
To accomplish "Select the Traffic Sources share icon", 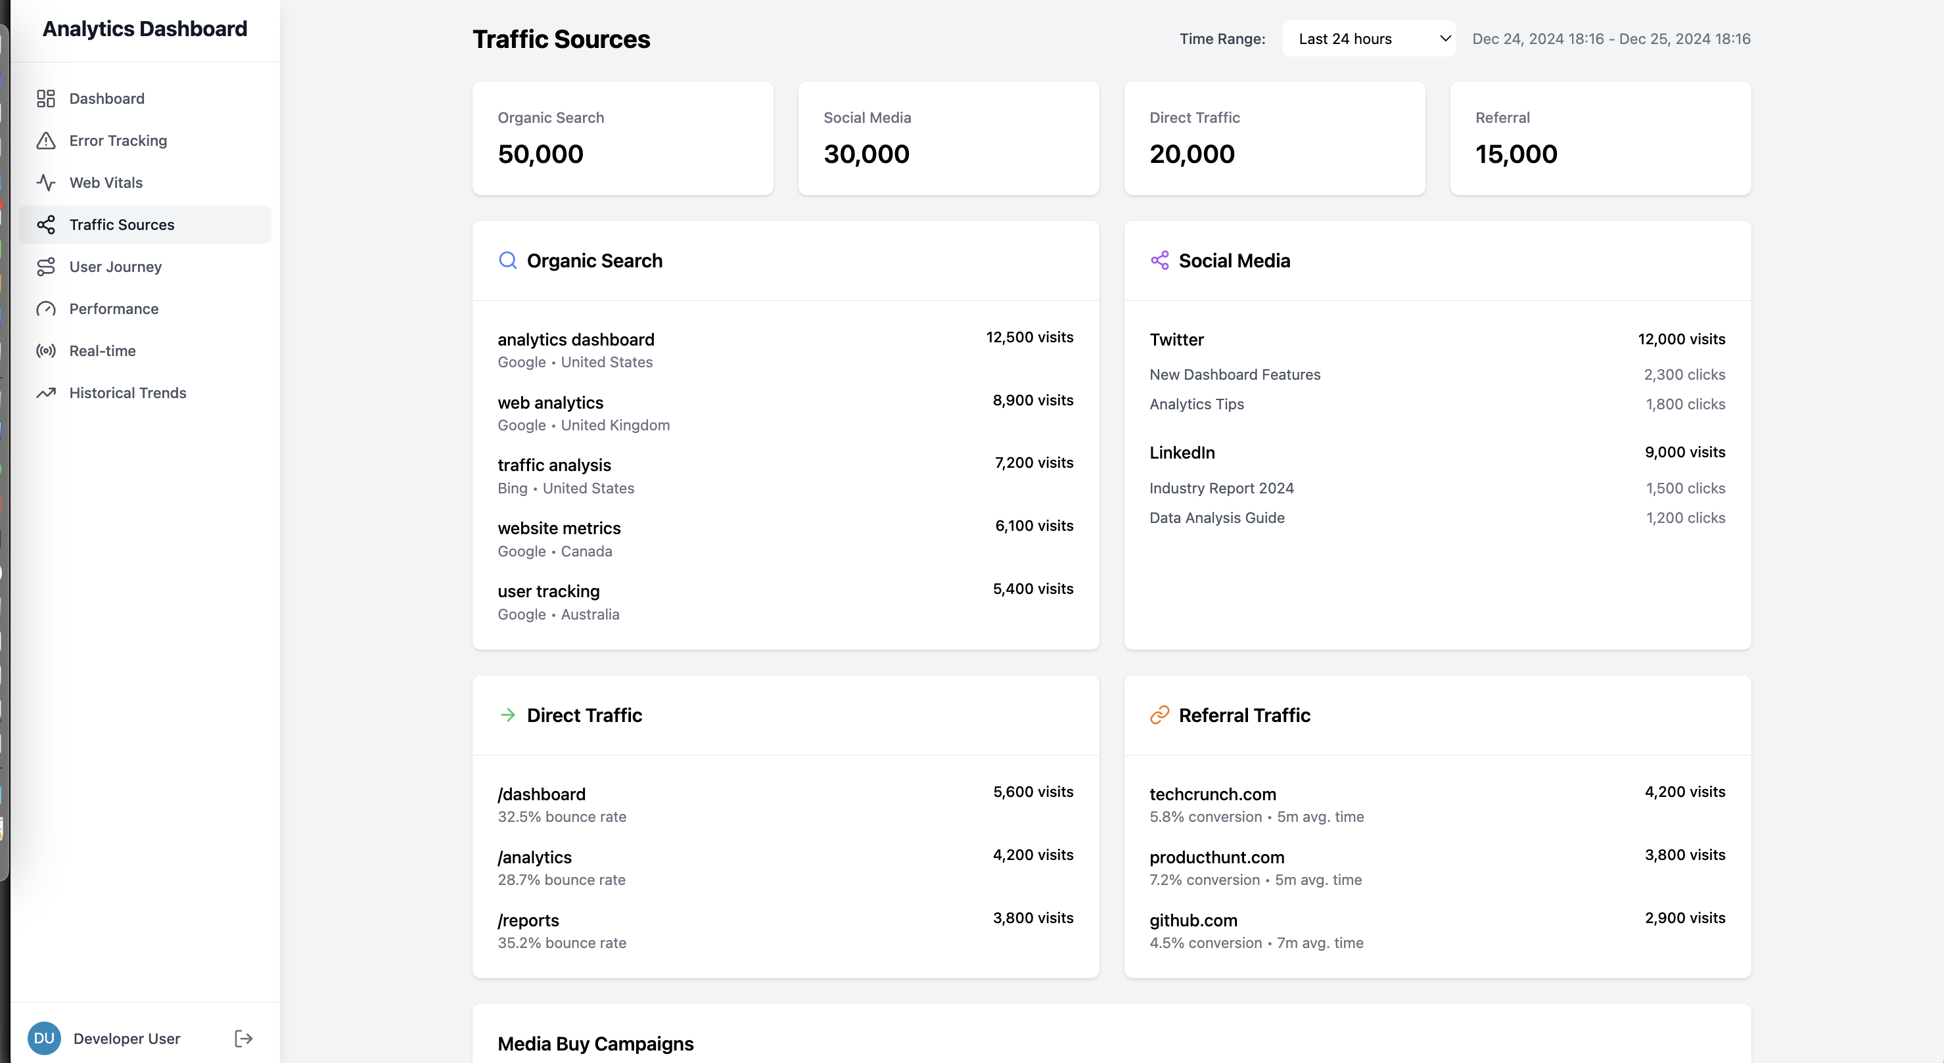I will tap(46, 224).
